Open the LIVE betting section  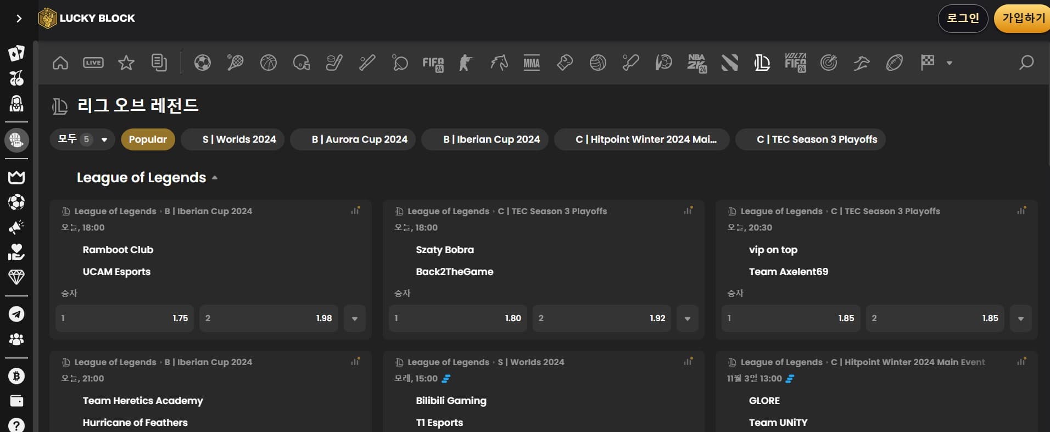click(93, 63)
